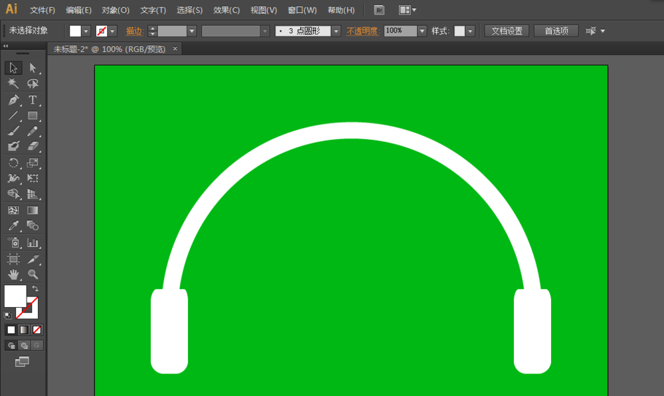Viewport: 664px width, 396px height.
Task: Swap fill and stroke colors
Action: point(35,289)
